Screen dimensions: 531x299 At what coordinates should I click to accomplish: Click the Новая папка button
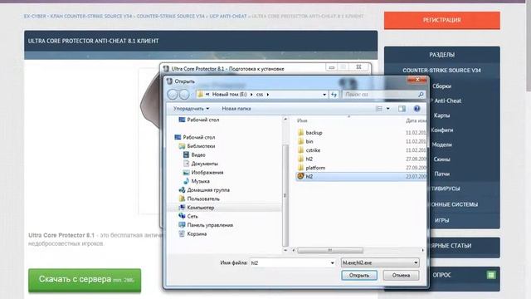[x=236, y=109]
